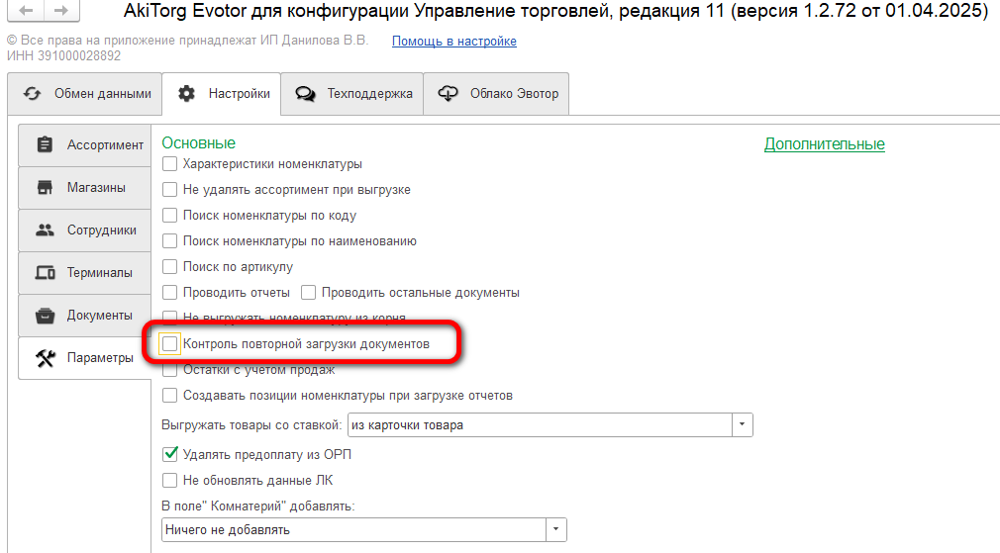Select the Ассортимент side tab
Image resolution: width=1000 pixels, height=553 pixels.
click(x=85, y=145)
